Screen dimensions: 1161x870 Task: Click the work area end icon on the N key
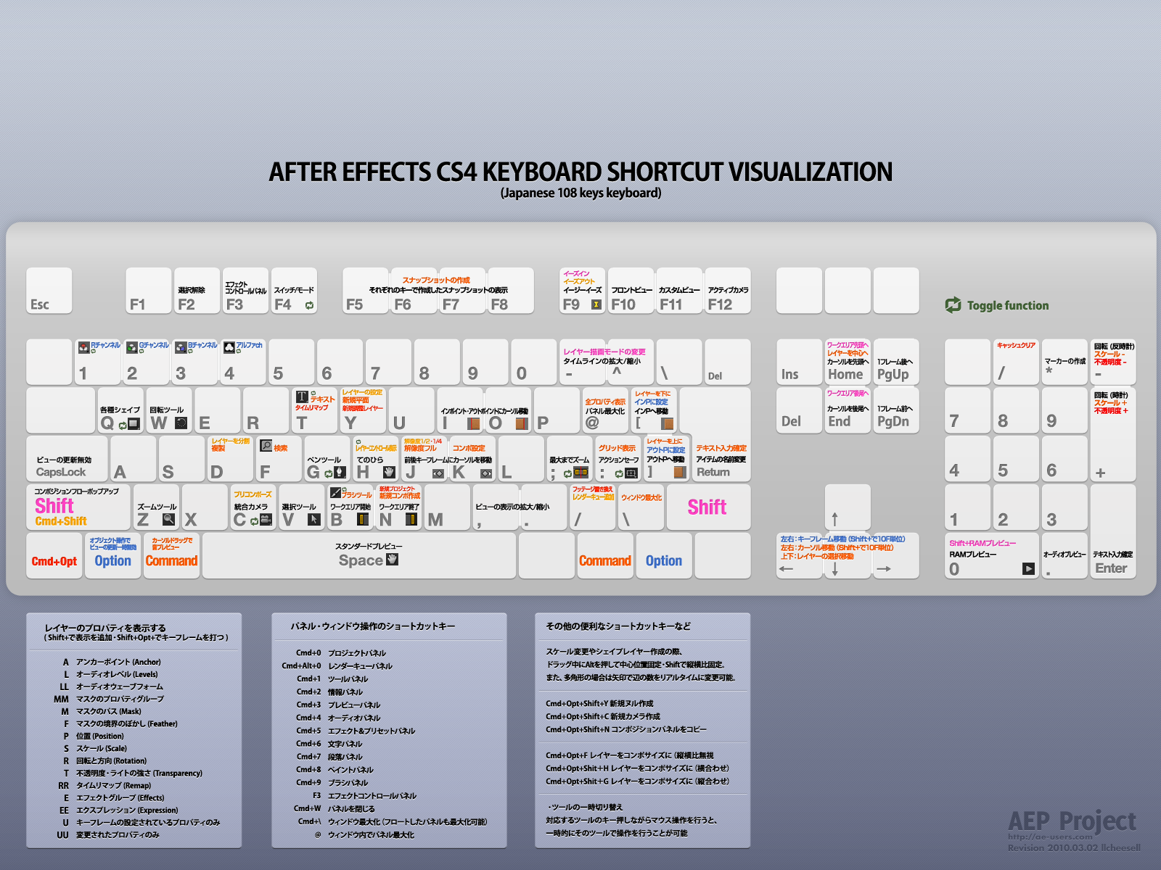pyautogui.click(x=411, y=519)
